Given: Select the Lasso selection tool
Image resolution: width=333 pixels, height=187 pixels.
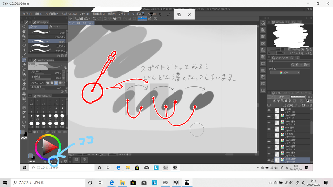Looking at the screenshot, I should pyautogui.click(x=24, y=46).
